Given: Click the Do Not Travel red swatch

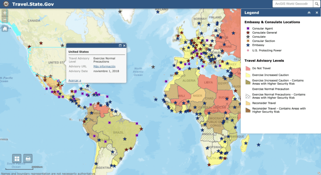Looking at the screenshot, I should [x=248, y=69].
